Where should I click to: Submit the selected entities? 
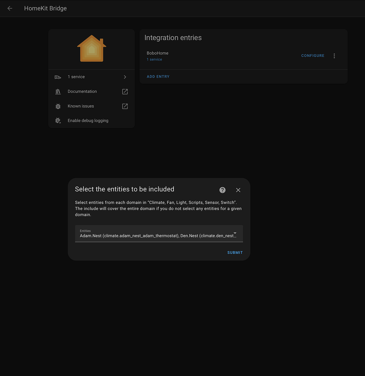click(235, 253)
